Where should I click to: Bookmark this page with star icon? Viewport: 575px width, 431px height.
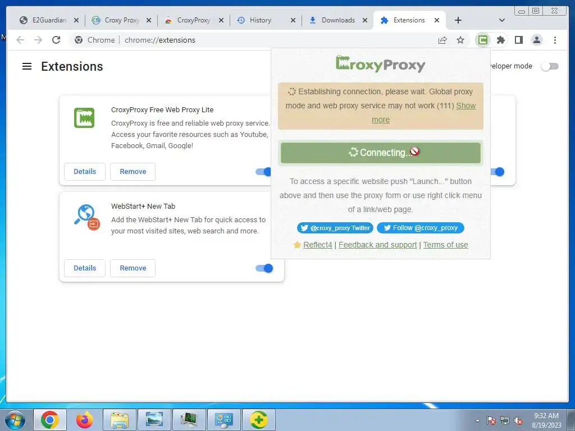460,40
